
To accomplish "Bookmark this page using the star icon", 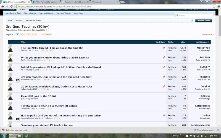I will 214,6.
